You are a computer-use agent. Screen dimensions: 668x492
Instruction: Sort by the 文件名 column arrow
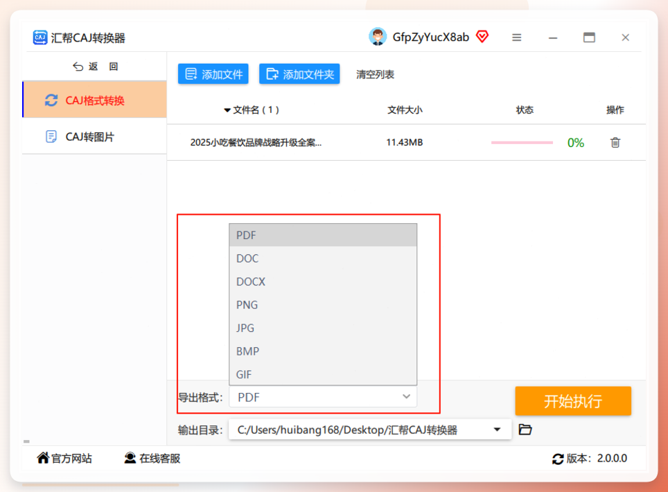[227, 110]
